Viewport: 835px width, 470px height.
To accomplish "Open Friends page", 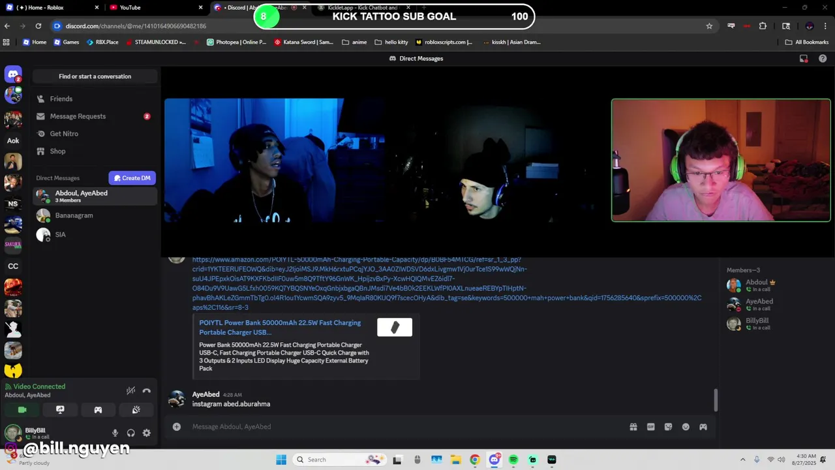I will [x=95, y=99].
